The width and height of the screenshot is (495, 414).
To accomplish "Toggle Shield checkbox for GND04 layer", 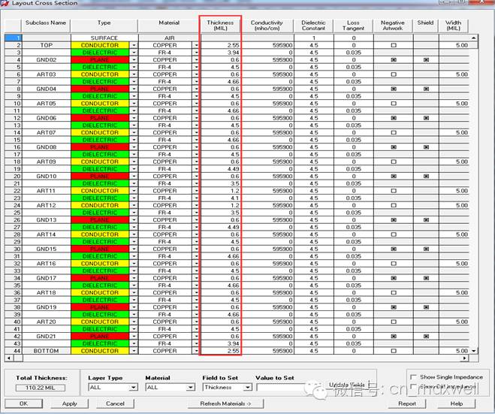I will pos(426,89).
